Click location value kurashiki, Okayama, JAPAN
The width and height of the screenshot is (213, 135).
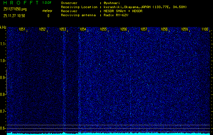(127, 7)
